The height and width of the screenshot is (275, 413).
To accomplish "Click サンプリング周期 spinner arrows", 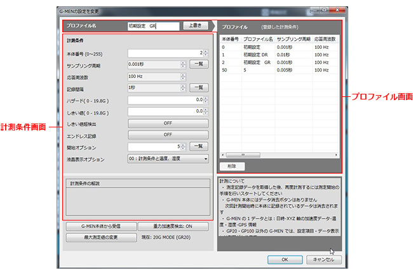I will coord(183,65).
